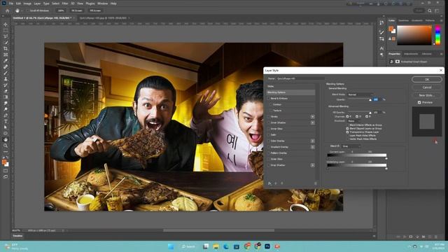Open the Window menu
Screen dimensions: 448x252
pyautogui.click(x=103, y=3)
